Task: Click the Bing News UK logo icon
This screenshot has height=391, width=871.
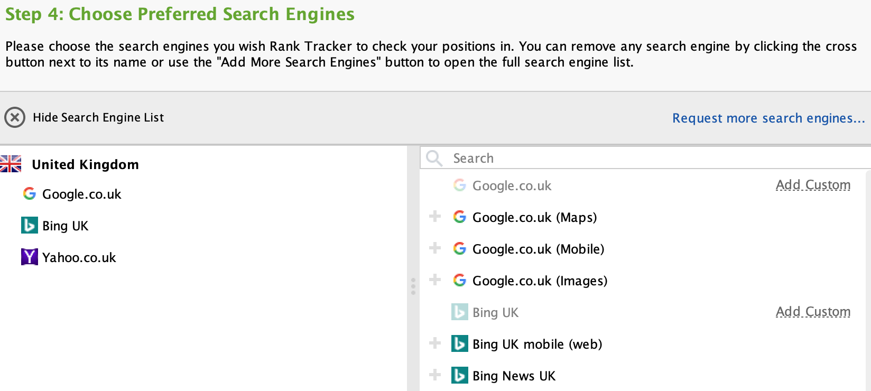Action: (x=460, y=376)
